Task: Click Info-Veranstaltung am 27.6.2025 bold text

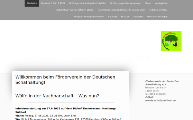Action: [x=66, y=110]
